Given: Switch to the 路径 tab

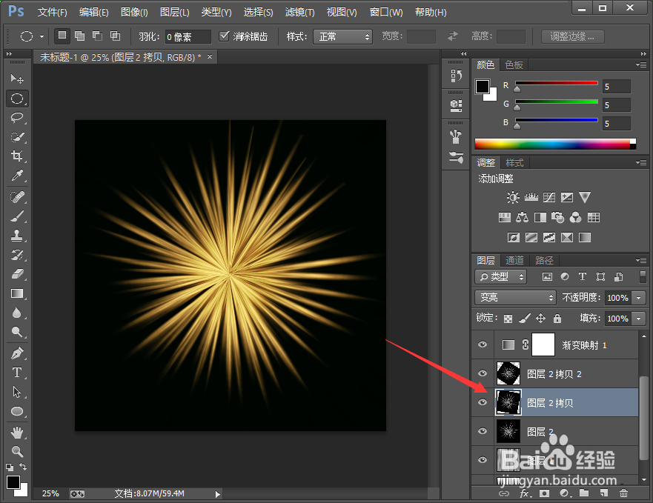Looking at the screenshot, I should click(544, 260).
